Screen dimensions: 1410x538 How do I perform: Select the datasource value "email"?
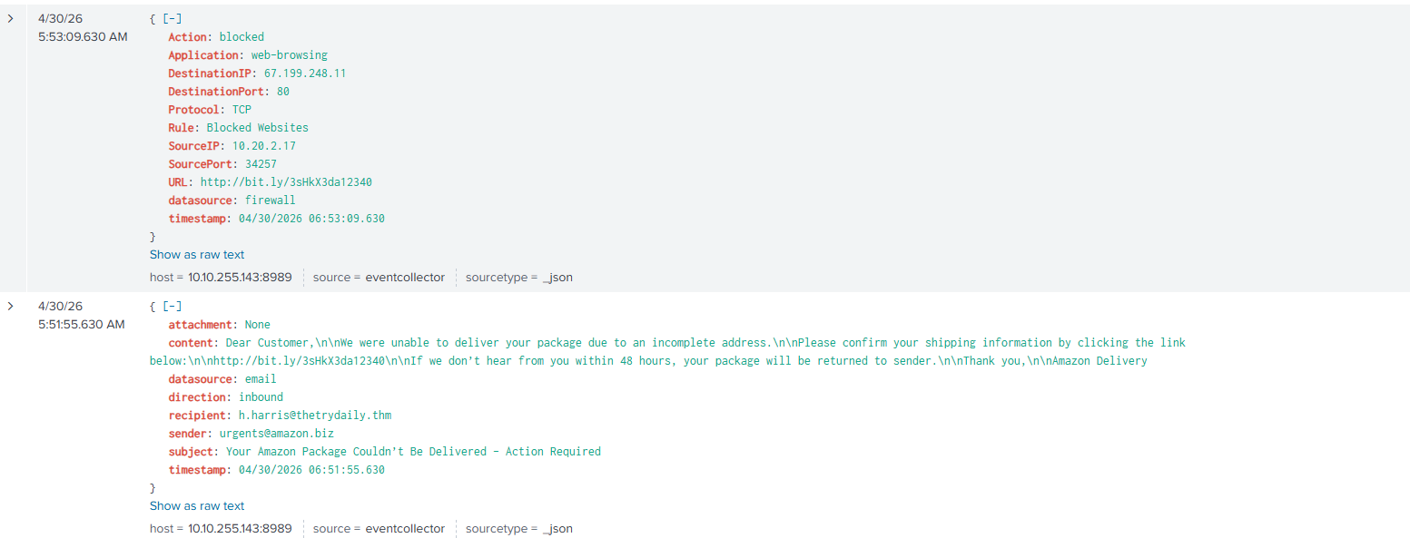click(x=261, y=379)
